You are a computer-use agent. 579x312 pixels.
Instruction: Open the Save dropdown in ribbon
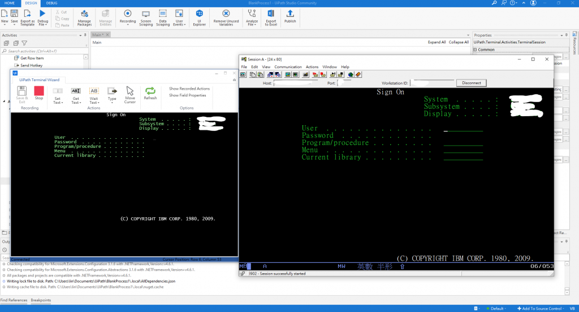pyautogui.click(x=14, y=25)
